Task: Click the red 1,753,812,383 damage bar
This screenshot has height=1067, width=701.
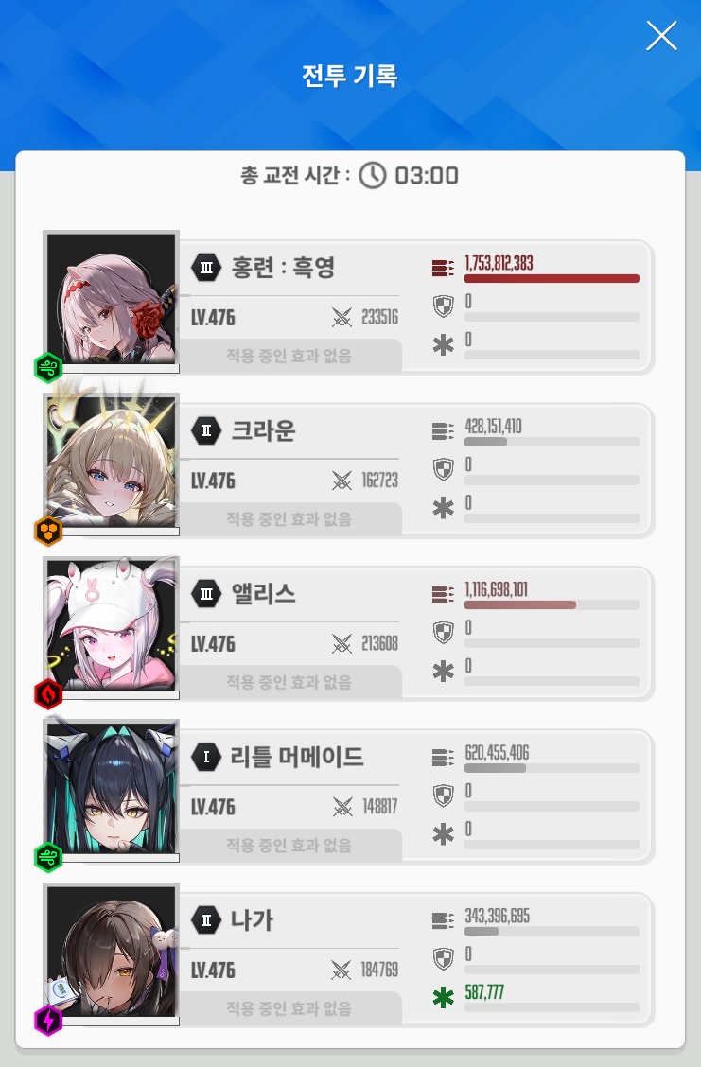Action: point(552,278)
